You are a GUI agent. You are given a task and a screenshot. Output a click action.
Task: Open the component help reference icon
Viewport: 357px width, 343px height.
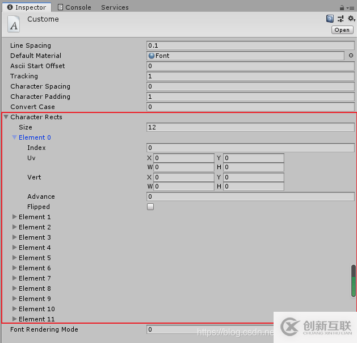point(330,19)
